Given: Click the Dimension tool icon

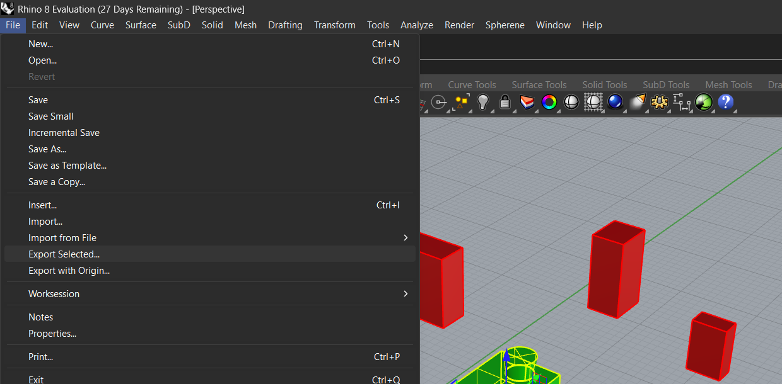Looking at the screenshot, I should pos(681,102).
